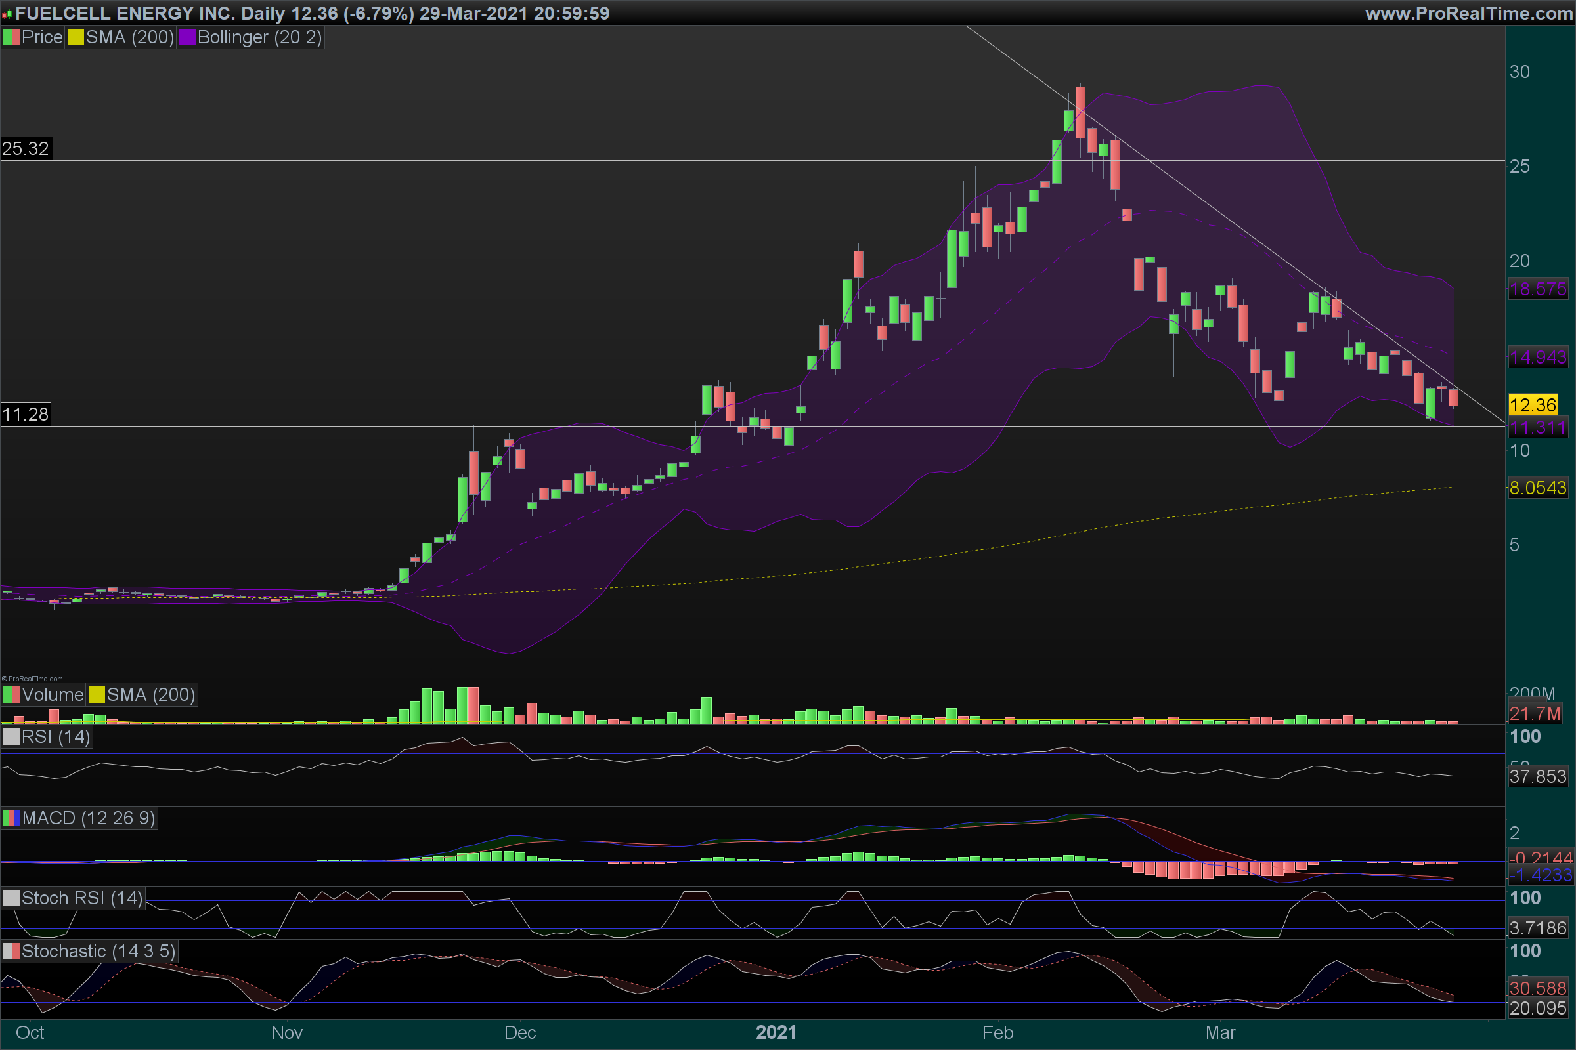Click the small ProRealTime.com copyright link
This screenshot has width=1576, height=1050.
pos(32,679)
